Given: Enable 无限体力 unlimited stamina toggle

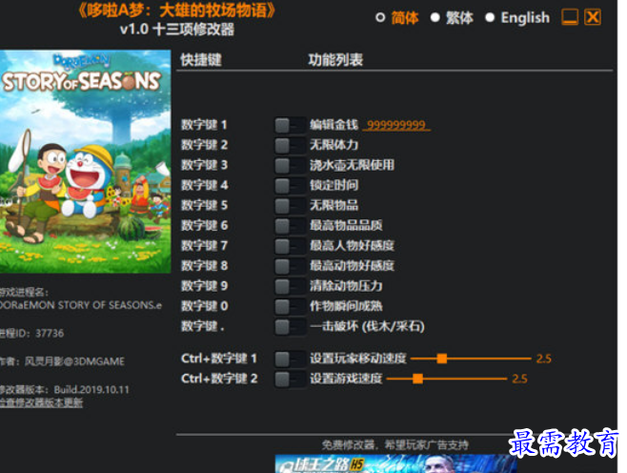Looking at the screenshot, I should tap(290, 145).
